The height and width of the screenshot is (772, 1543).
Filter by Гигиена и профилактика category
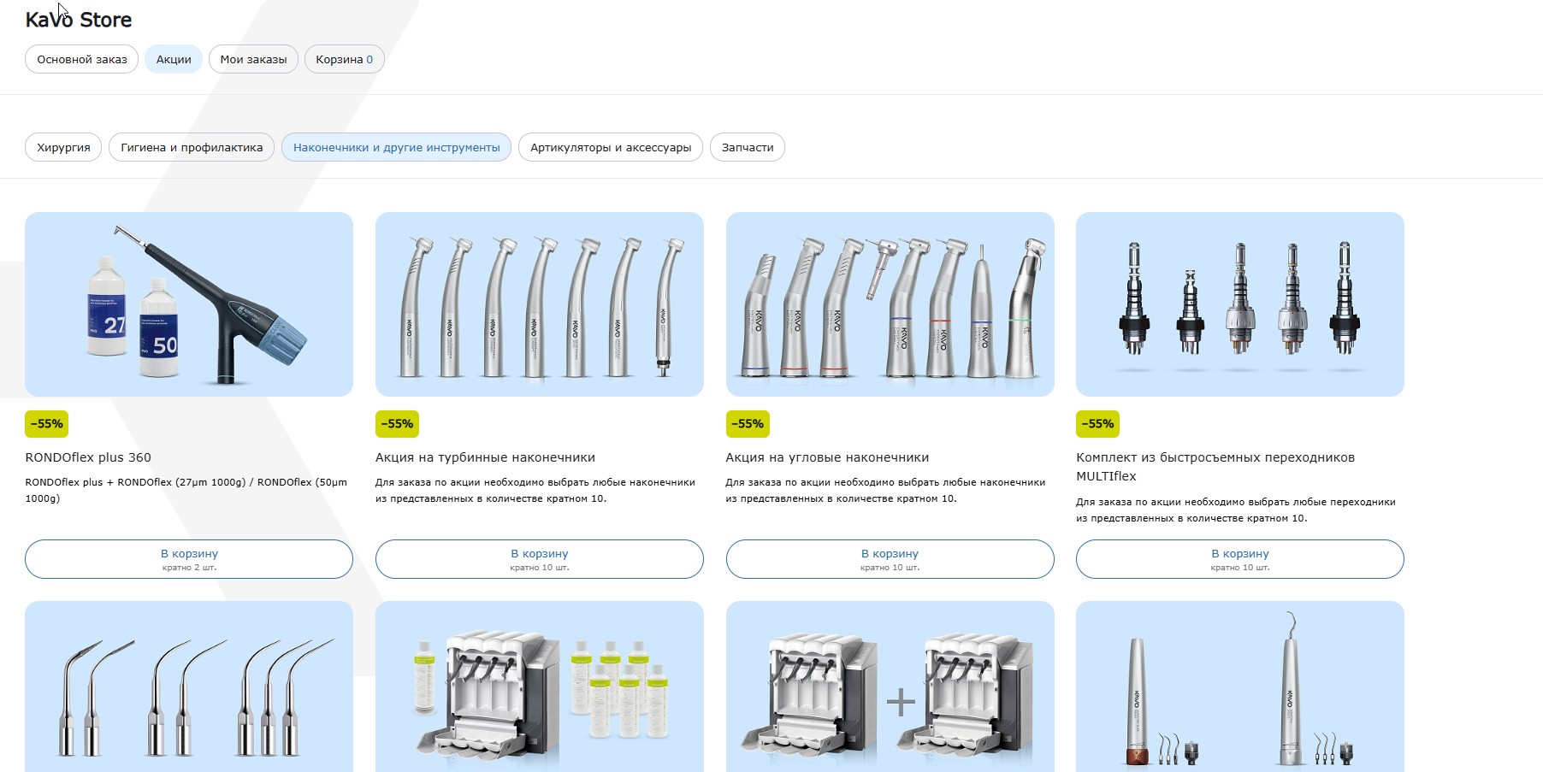pyautogui.click(x=192, y=147)
